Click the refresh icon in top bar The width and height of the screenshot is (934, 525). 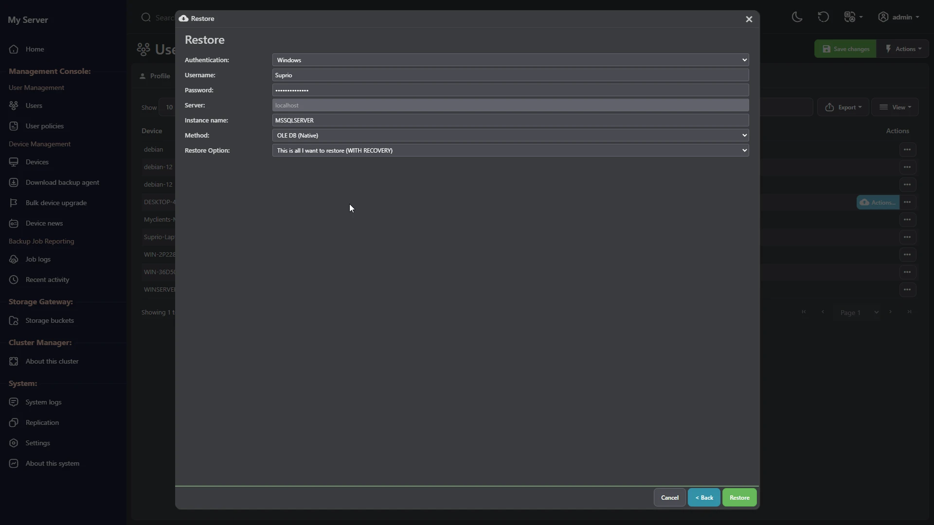[x=823, y=17]
